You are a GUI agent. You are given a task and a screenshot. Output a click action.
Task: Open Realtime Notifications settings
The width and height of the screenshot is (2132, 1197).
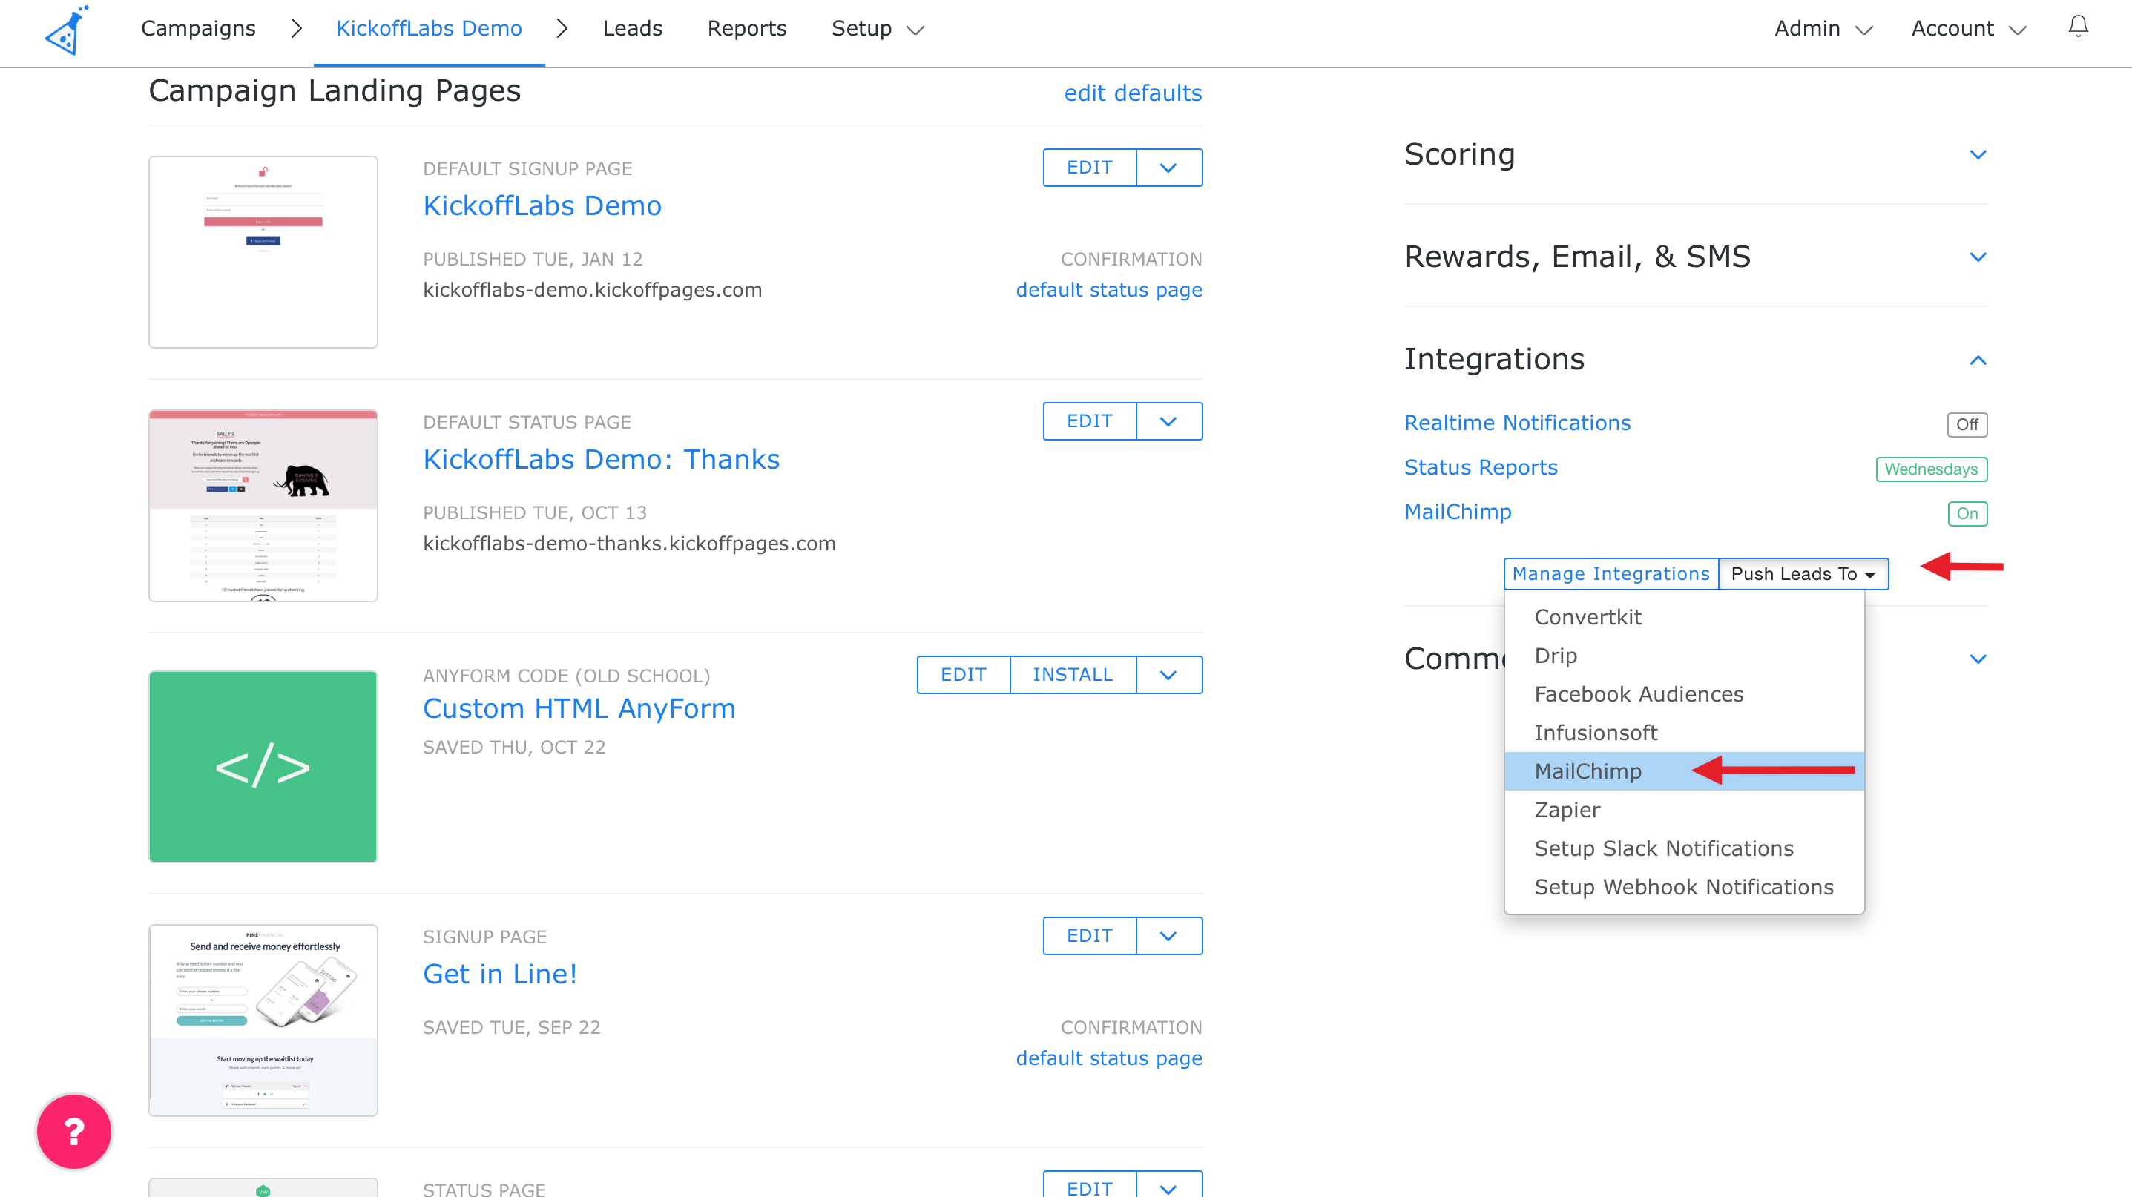click(1517, 423)
